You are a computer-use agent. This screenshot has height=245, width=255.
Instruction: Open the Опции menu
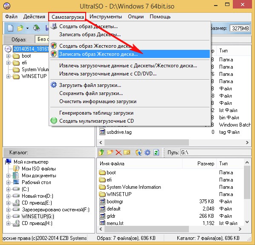[x=136, y=17]
